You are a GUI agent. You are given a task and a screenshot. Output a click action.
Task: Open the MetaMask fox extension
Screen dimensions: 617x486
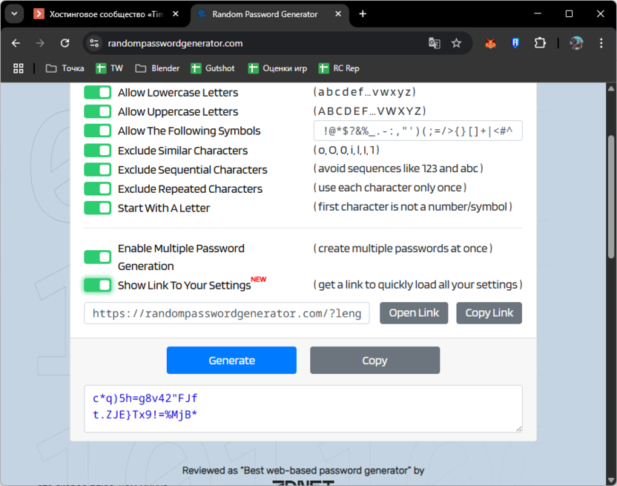pyautogui.click(x=490, y=43)
